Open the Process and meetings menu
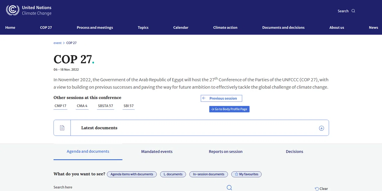 click(95, 28)
